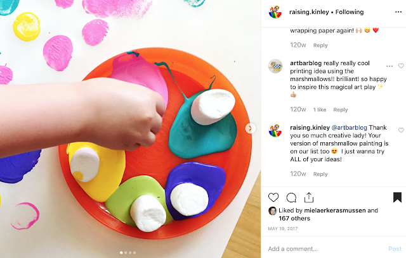This screenshot has height=258, width=406.
Task: Like the raising.kinley reply comment
Action: (x=401, y=130)
